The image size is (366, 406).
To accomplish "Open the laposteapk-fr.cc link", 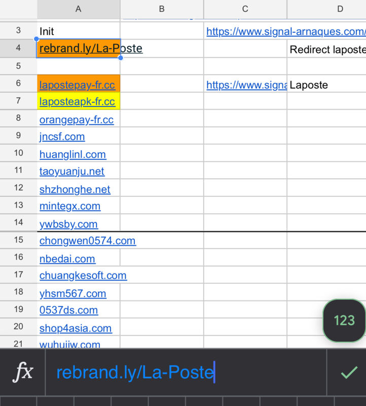I will pos(77,102).
